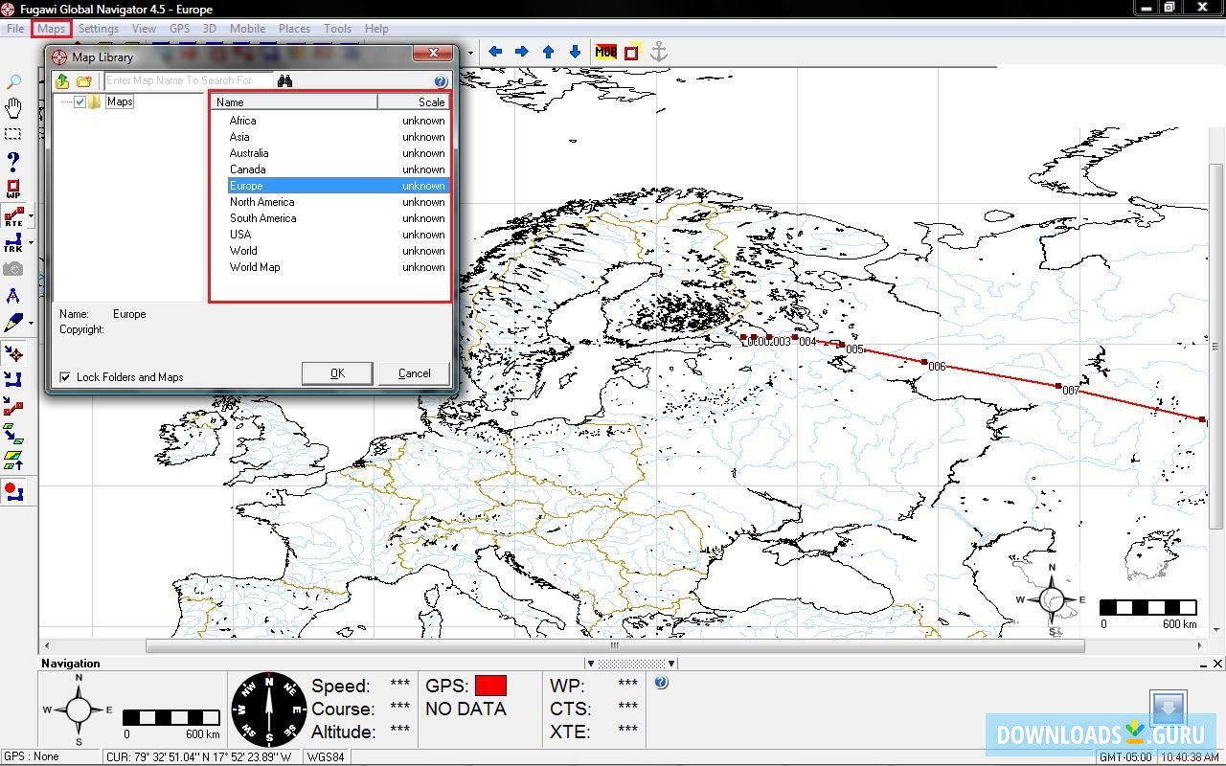Click the MOB man overboard button

point(605,53)
